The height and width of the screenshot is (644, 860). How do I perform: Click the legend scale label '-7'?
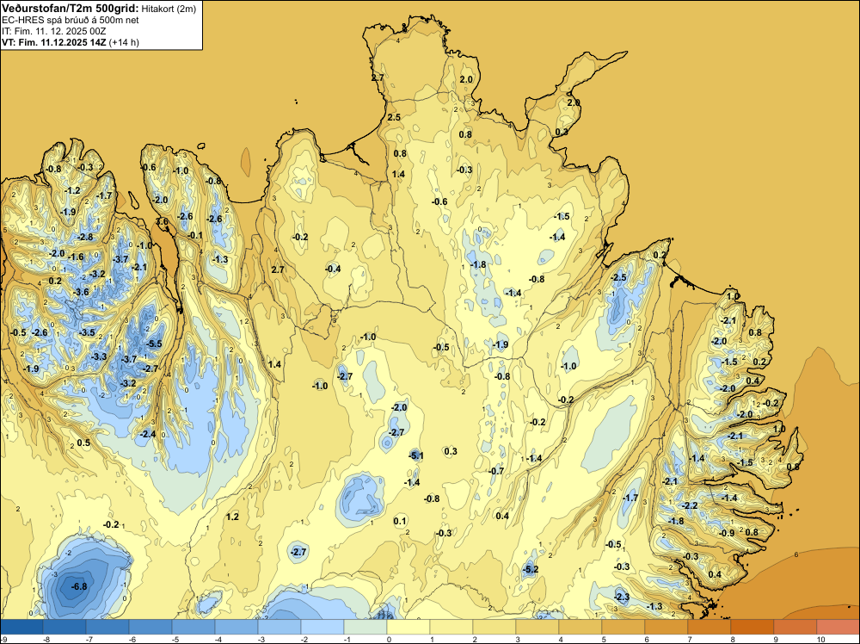coord(89,639)
